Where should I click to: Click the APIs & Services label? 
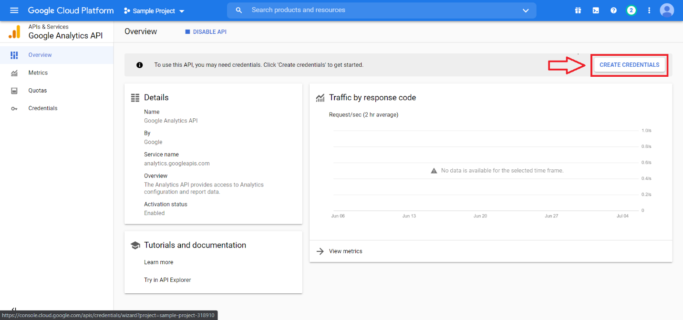pyautogui.click(x=48, y=27)
